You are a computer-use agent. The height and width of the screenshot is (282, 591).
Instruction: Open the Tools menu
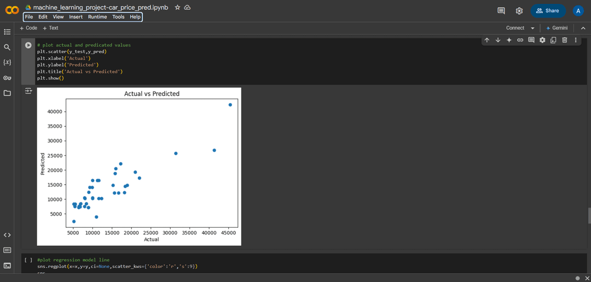coord(118,17)
